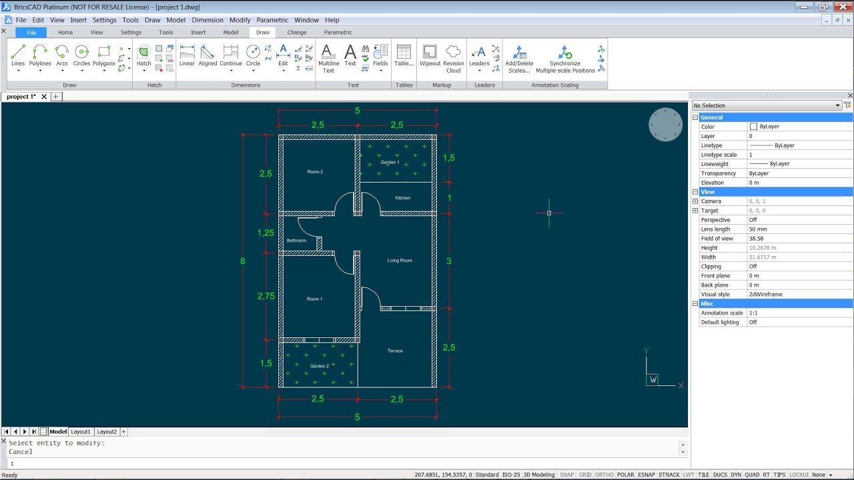
Task: Select the Polygons tool
Action: click(x=103, y=56)
